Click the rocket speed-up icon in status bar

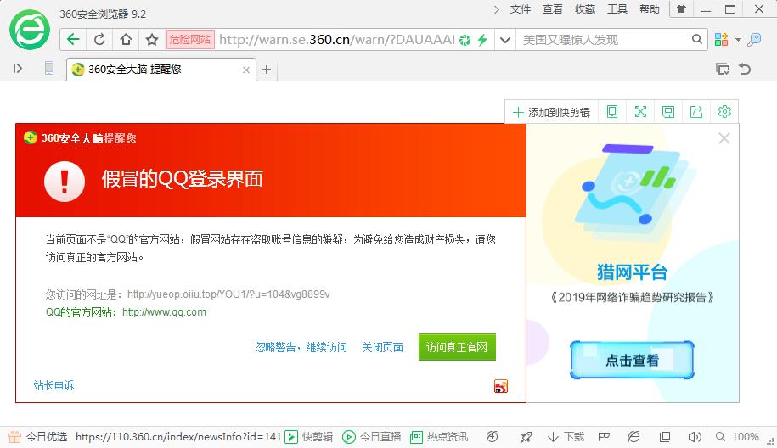526,437
